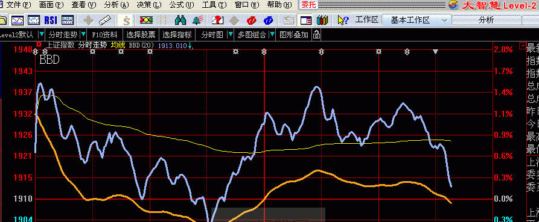539x222 pixels.
Task: Expand the dropdown arrow next to 分时图
Action: click(x=231, y=35)
